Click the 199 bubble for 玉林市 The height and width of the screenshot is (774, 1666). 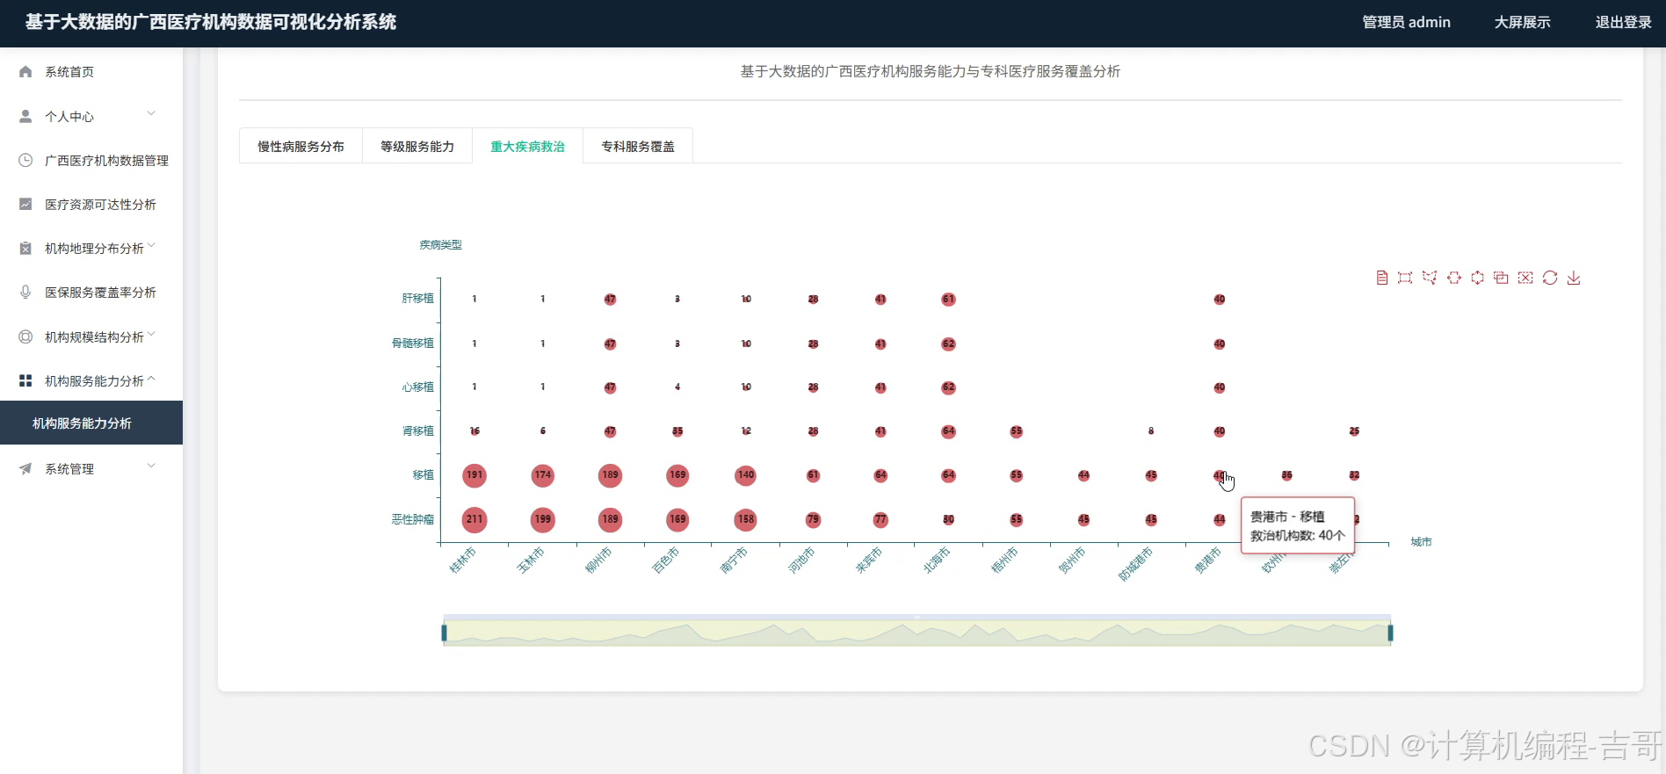click(x=543, y=519)
